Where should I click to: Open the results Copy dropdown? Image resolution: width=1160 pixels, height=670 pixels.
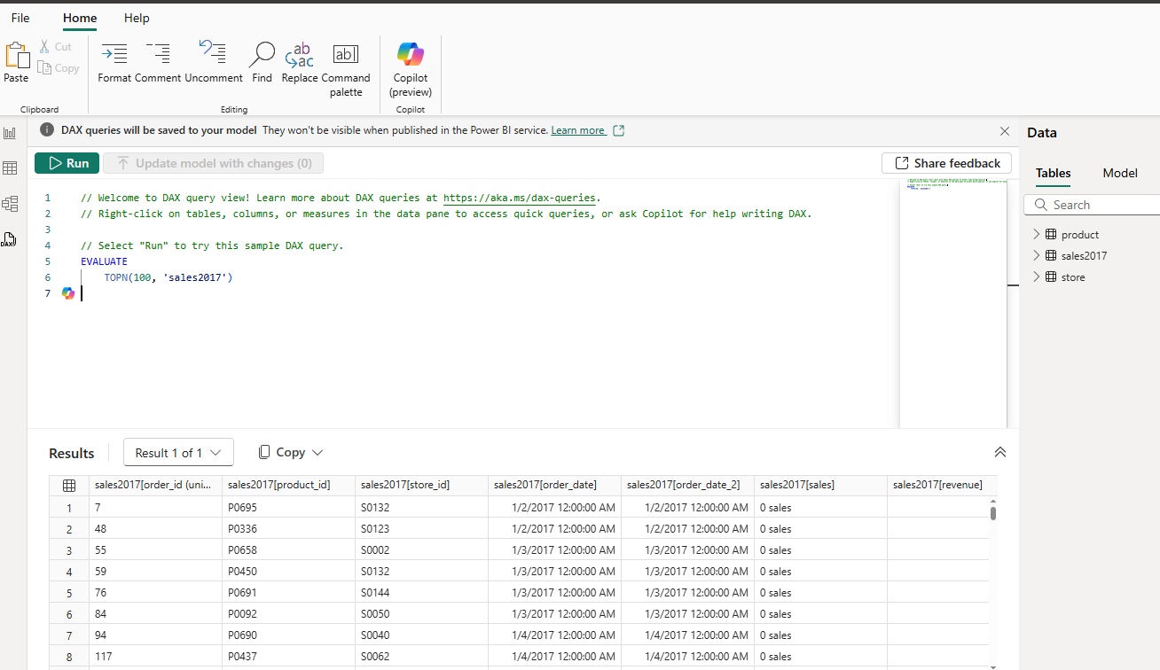point(291,452)
